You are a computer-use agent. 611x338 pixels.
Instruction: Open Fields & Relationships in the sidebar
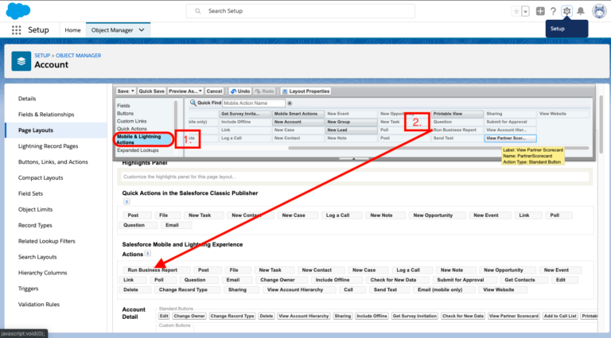click(46, 115)
